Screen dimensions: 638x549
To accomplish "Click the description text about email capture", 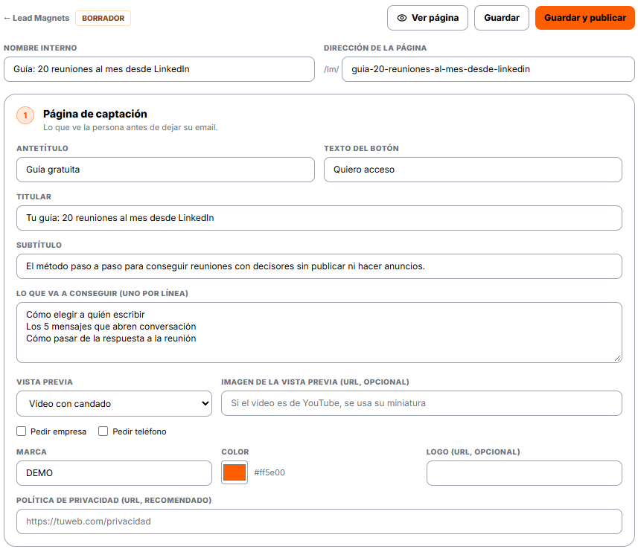I will [x=130, y=127].
